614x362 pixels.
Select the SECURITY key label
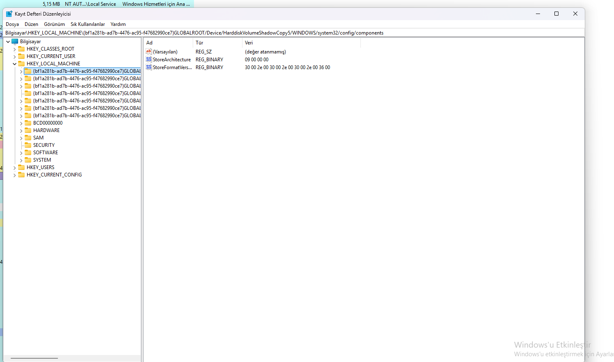point(44,145)
